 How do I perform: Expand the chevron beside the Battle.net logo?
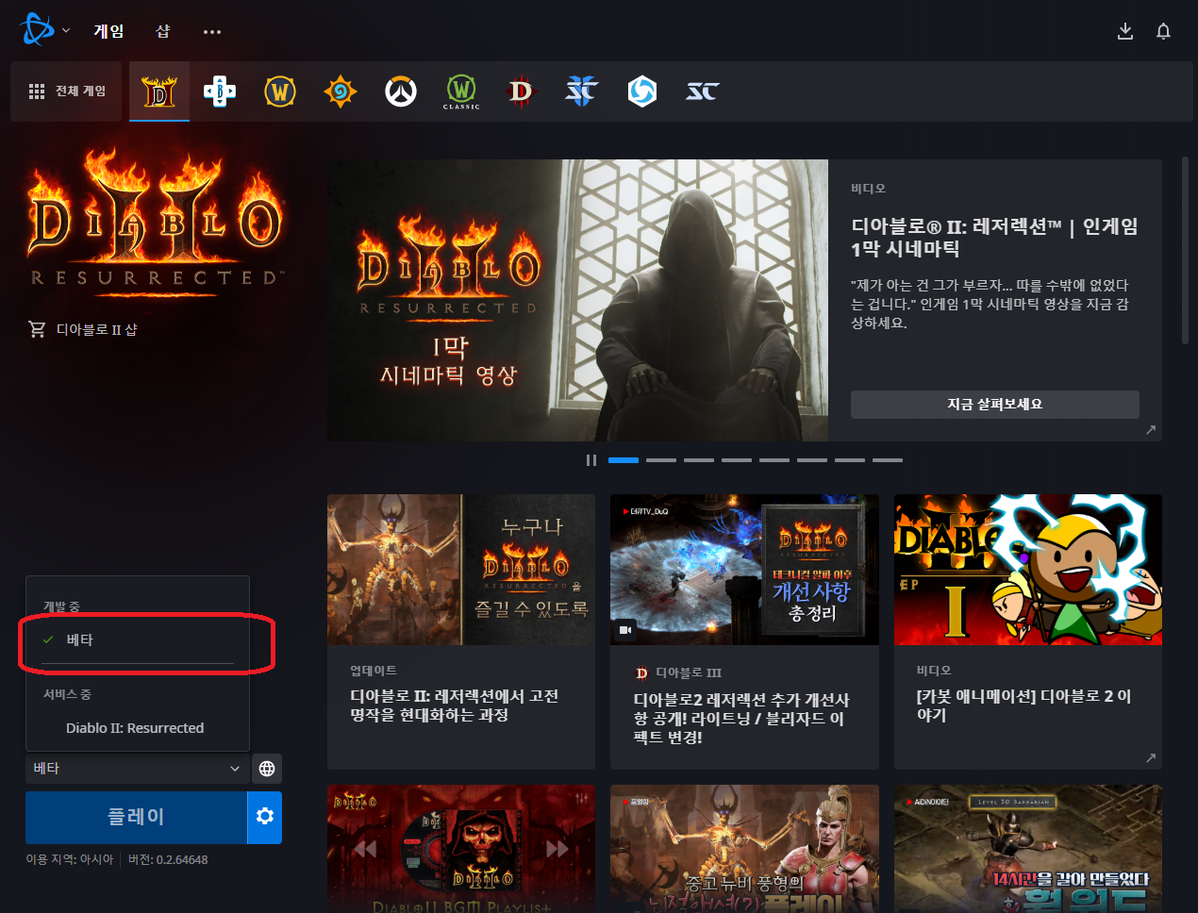point(66,31)
